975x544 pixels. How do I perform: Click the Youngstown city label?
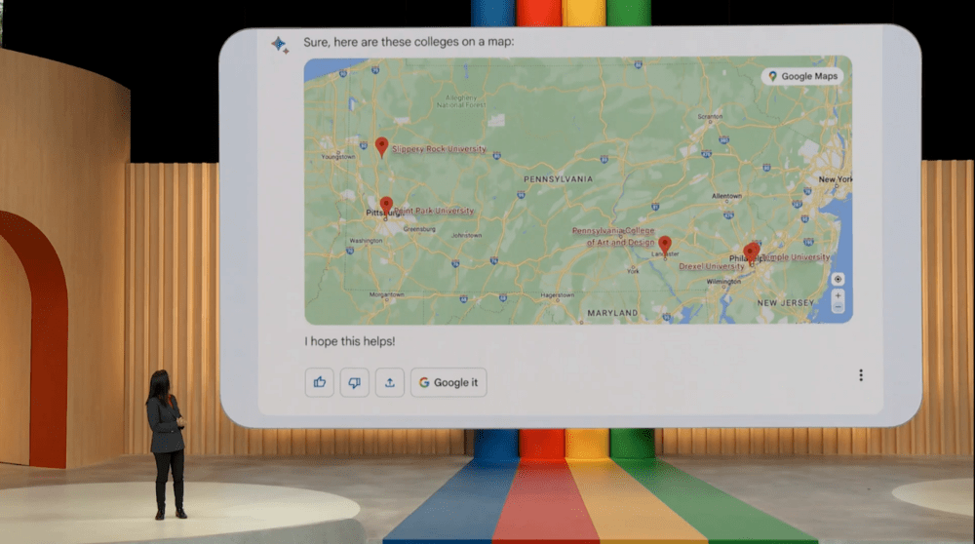pyautogui.click(x=338, y=157)
